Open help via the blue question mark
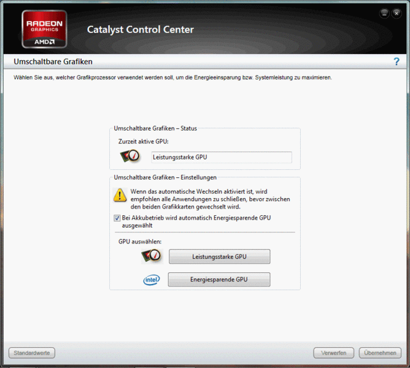Screen dimensions: 410x368 click(396, 62)
